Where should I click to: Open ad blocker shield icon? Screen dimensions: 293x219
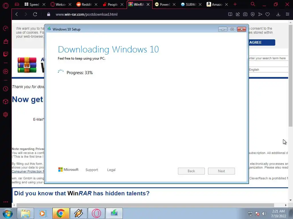click(253, 14)
